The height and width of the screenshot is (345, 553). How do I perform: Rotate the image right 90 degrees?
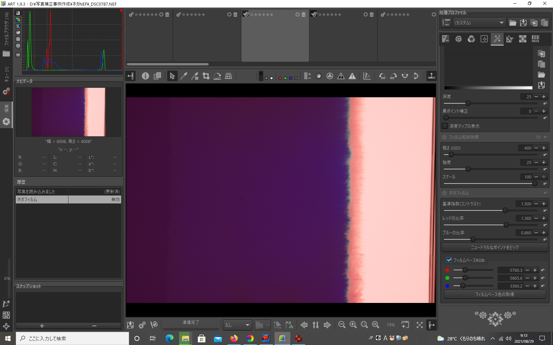[394, 76]
